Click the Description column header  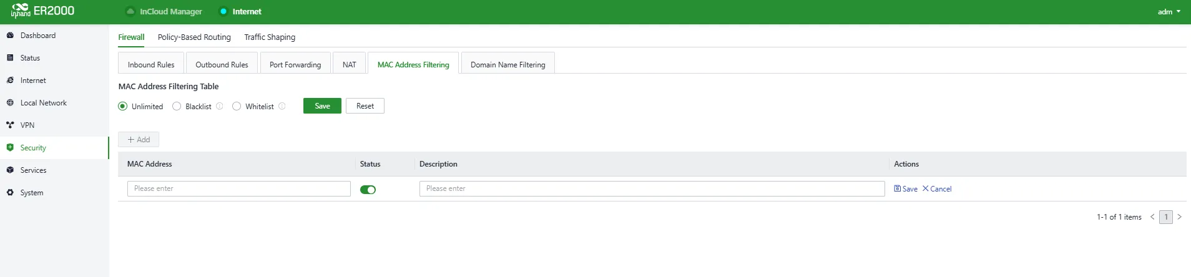438,164
